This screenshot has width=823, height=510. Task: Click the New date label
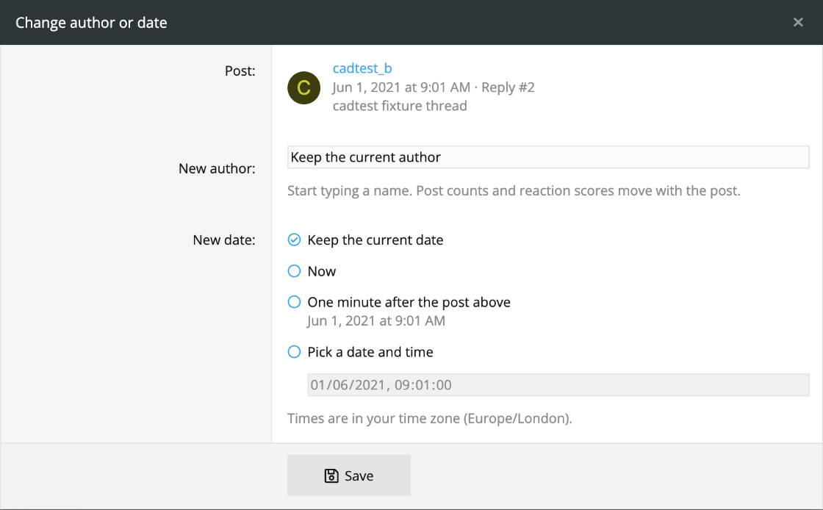click(224, 240)
